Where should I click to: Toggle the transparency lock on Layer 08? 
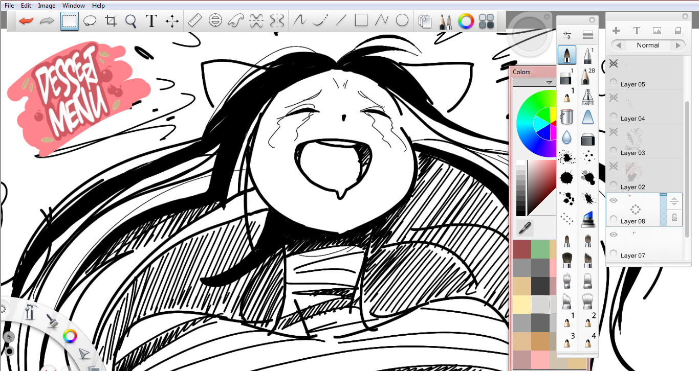(674, 217)
